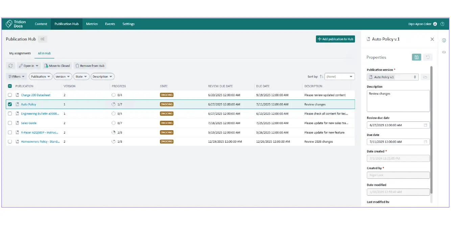The width and height of the screenshot is (451, 225).
Task: Click Add publication to Hub button
Action: pos(335,39)
